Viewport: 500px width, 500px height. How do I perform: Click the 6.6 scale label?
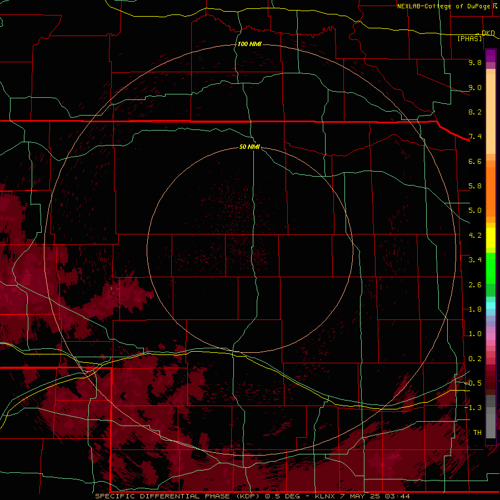(x=475, y=161)
